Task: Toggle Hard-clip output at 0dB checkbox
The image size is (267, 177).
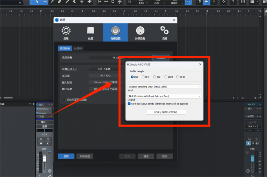Action: point(129,104)
